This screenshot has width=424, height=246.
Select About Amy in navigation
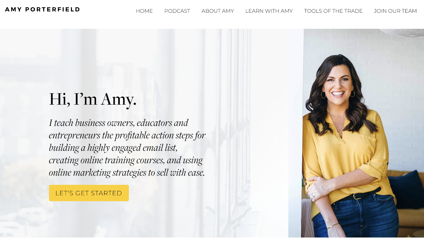(x=218, y=11)
